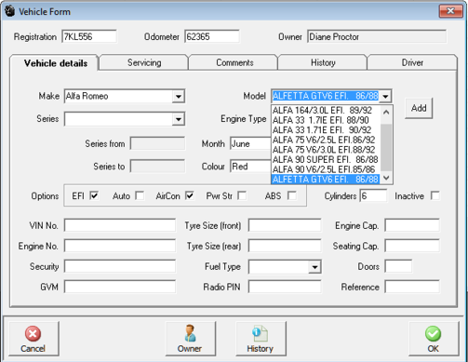Click the Radio PIN field
This screenshot has height=362, width=468.
click(x=285, y=287)
